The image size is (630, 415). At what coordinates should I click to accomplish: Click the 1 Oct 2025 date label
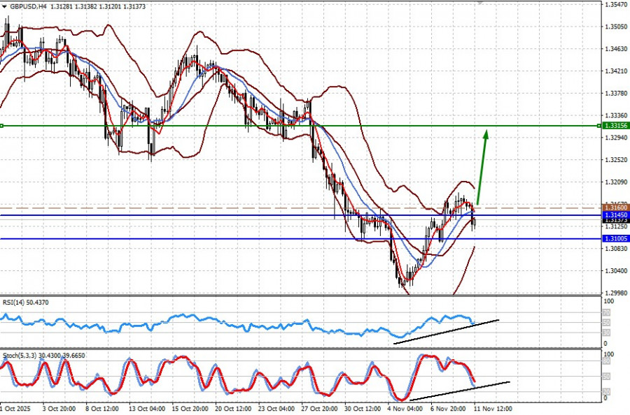pos(16,409)
